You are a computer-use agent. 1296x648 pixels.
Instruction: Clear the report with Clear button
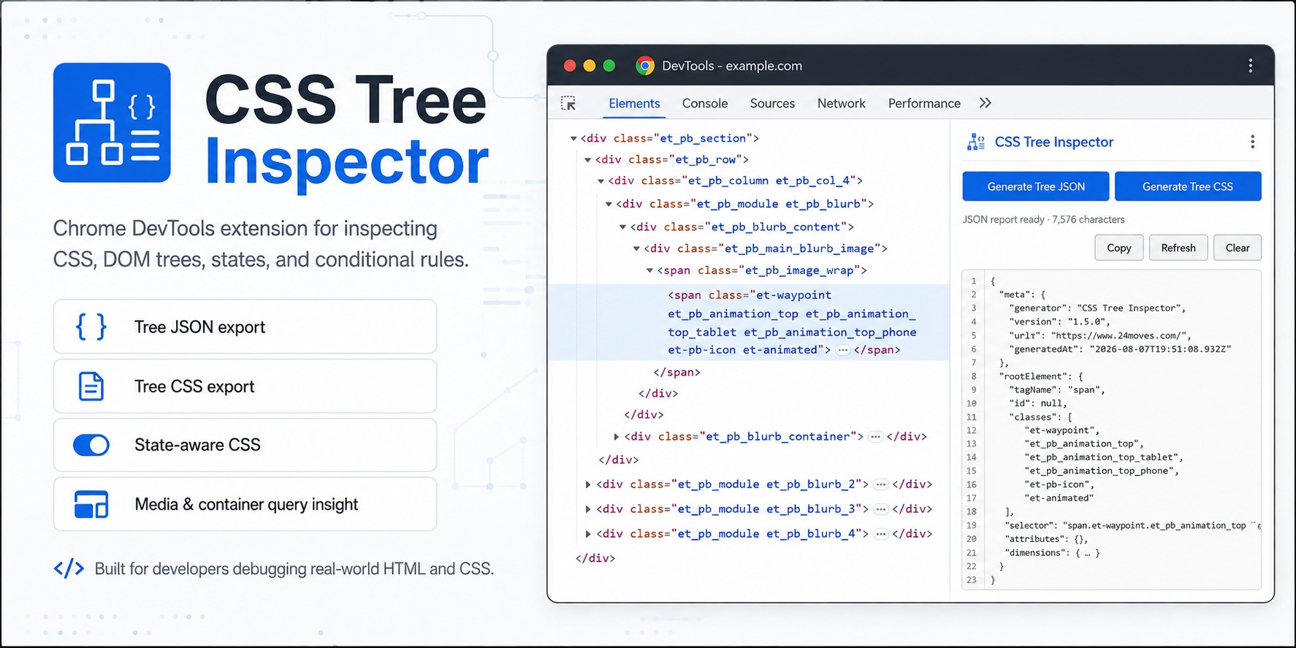point(1238,248)
